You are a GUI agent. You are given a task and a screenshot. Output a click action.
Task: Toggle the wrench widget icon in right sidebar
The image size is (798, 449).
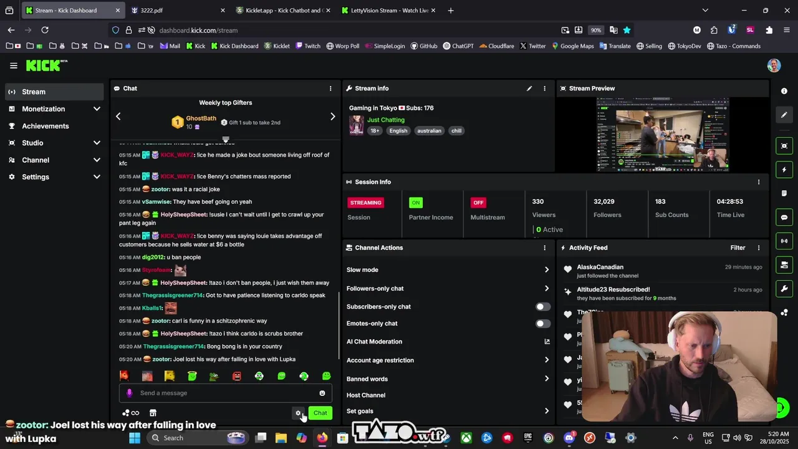(x=784, y=289)
